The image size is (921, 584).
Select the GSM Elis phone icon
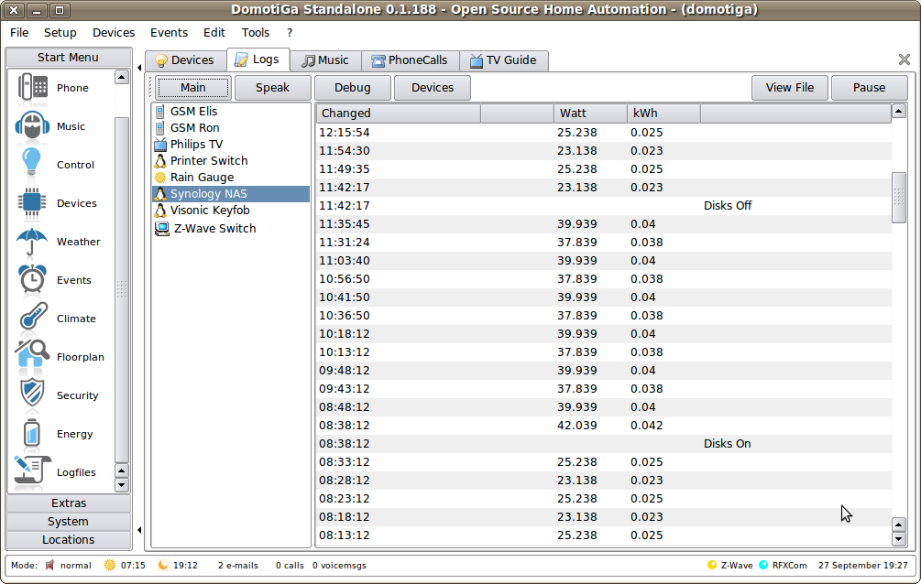point(159,112)
